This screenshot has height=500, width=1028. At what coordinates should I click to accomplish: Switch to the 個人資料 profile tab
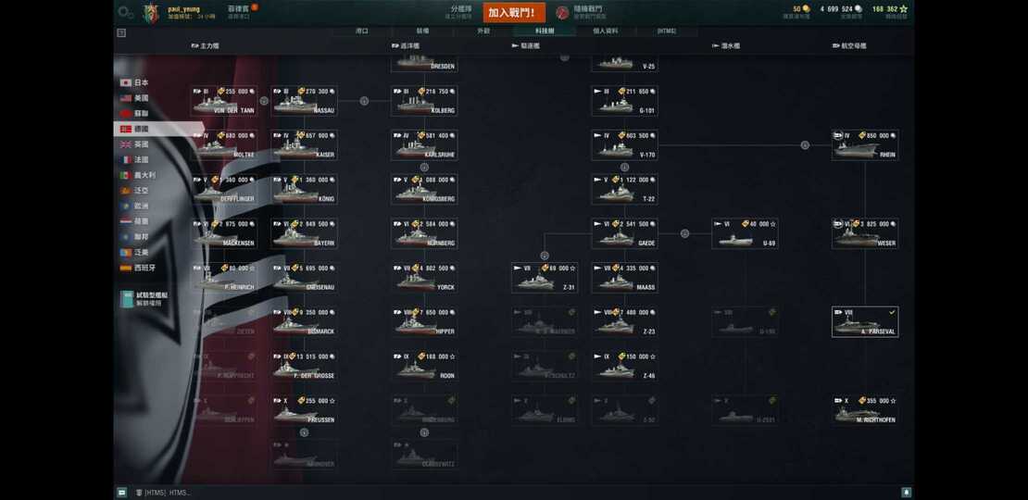pos(605,31)
